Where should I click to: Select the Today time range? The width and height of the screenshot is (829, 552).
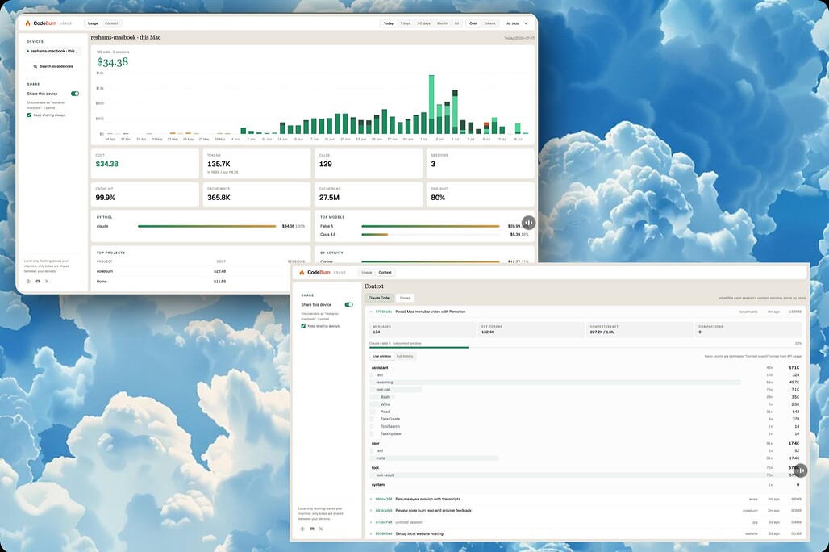coord(389,23)
